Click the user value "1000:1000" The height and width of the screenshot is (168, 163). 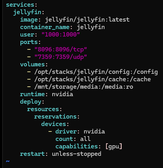tap(61, 35)
